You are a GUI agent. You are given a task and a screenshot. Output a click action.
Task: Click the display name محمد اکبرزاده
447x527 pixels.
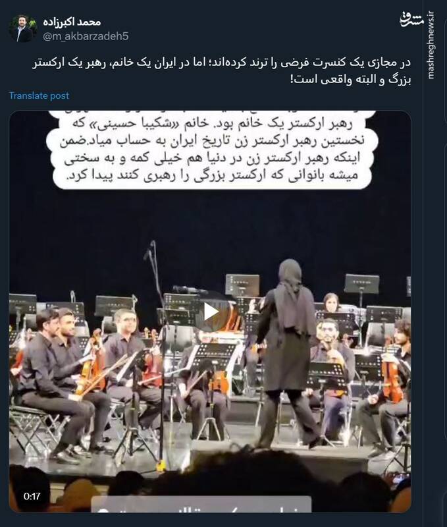coord(72,22)
